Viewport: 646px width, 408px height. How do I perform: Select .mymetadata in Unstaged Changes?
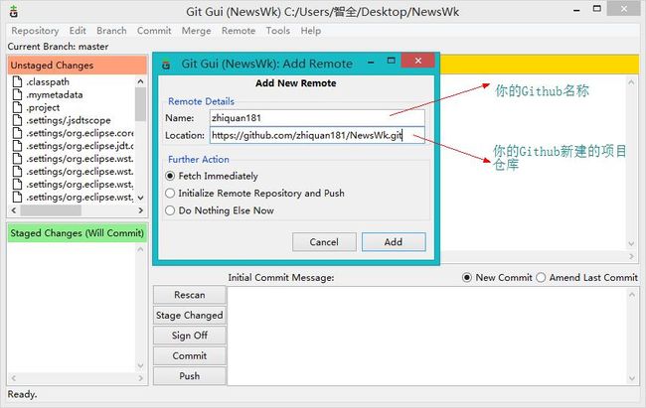(x=55, y=94)
